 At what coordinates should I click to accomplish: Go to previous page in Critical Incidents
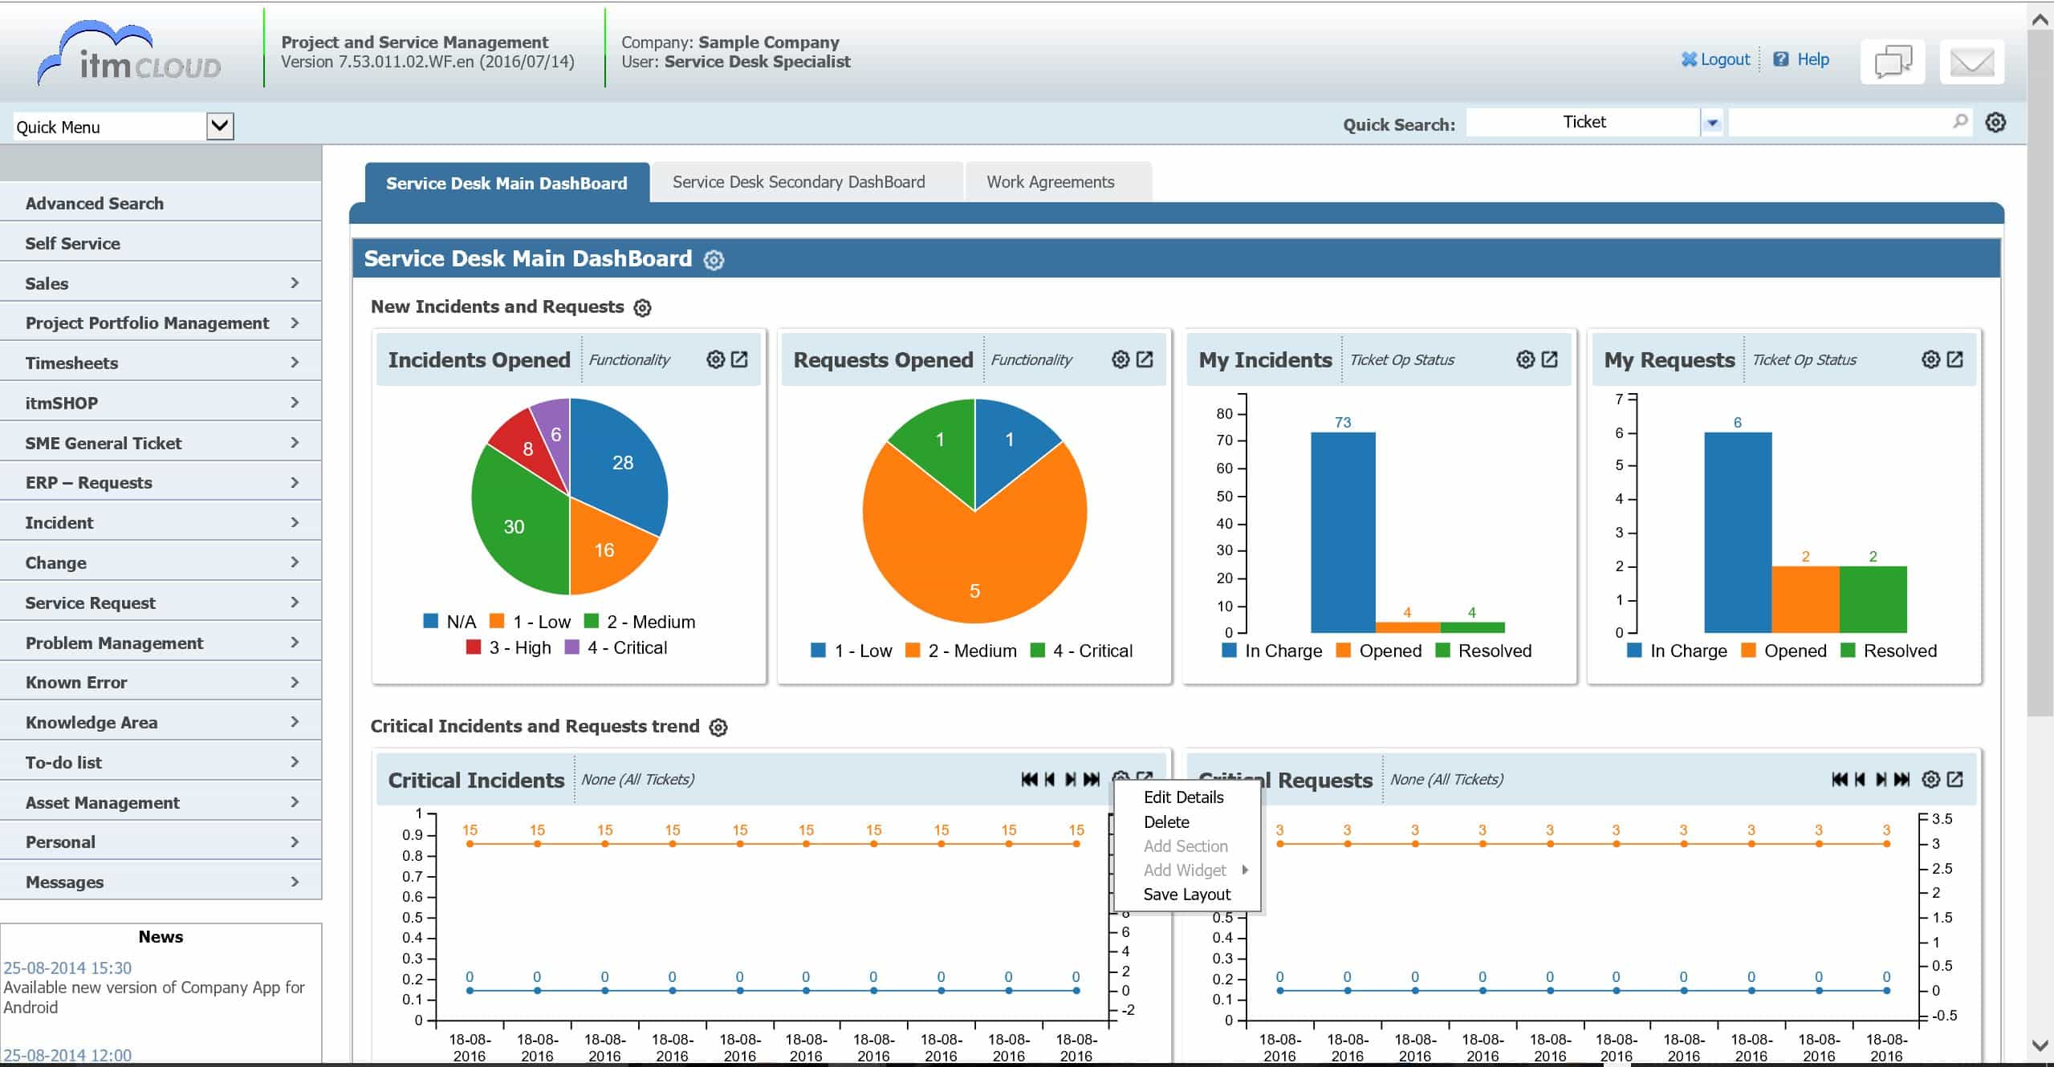click(1050, 780)
